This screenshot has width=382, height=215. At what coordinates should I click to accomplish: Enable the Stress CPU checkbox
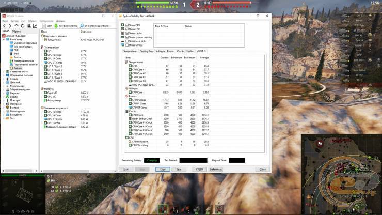pos(127,25)
